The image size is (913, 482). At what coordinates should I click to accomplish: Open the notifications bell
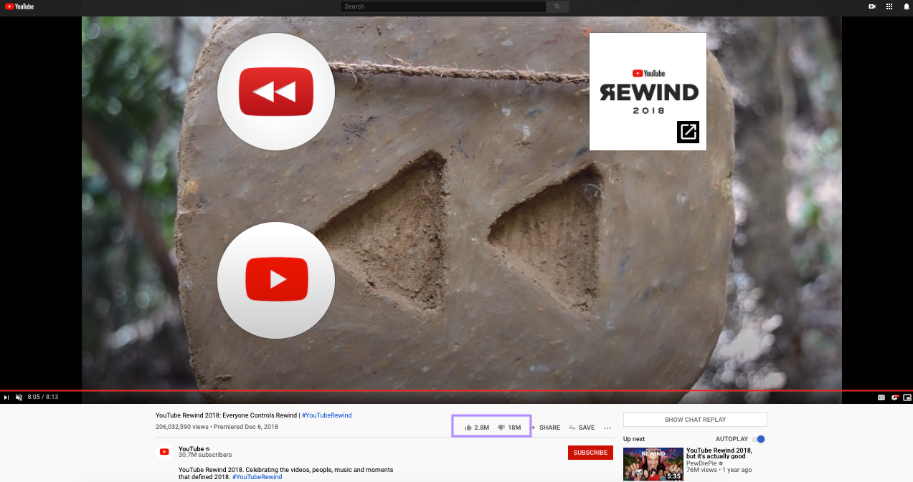click(x=907, y=6)
